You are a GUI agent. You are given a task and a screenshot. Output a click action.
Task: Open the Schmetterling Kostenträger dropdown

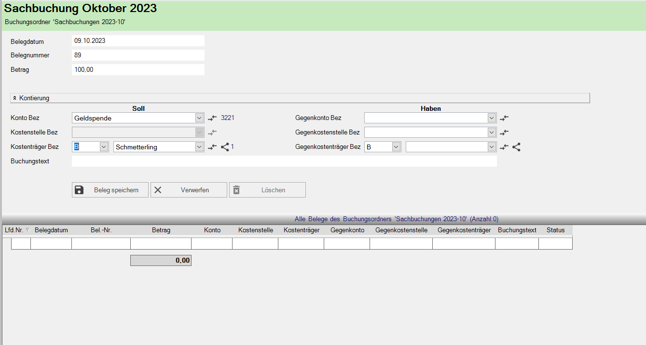[199, 147]
